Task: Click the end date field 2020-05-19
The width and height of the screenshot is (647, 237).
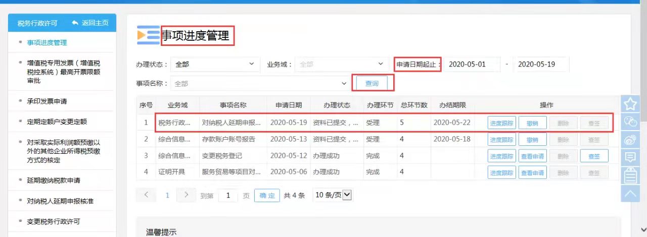Action: pos(541,64)
